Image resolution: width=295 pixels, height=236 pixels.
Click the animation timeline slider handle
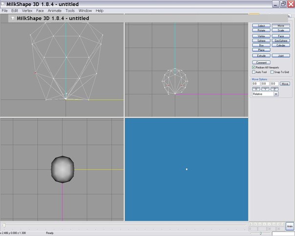[x=4, y=225]
